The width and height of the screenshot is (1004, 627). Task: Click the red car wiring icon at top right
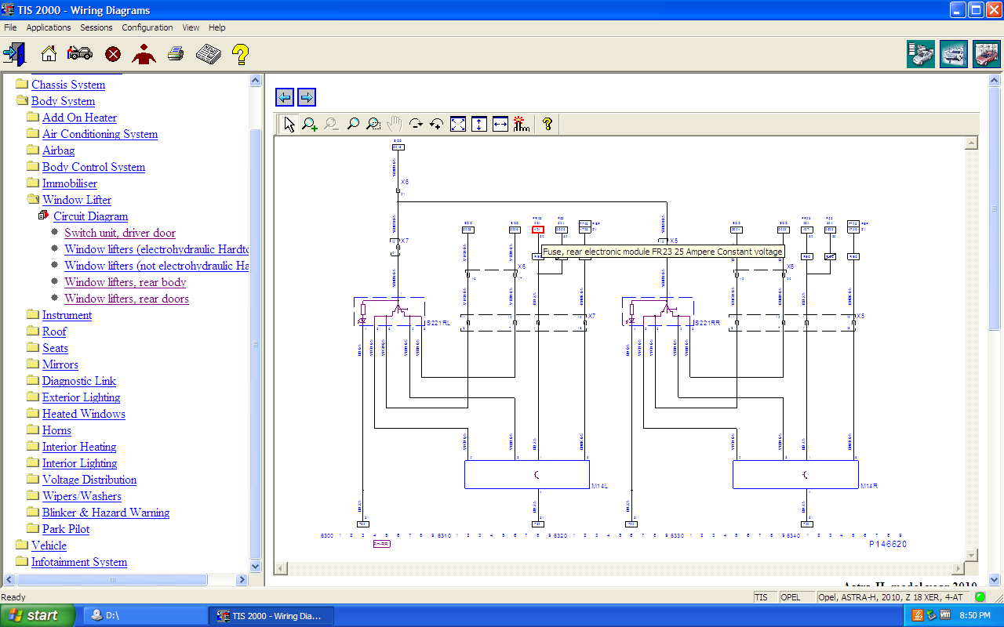click(987, 54)
